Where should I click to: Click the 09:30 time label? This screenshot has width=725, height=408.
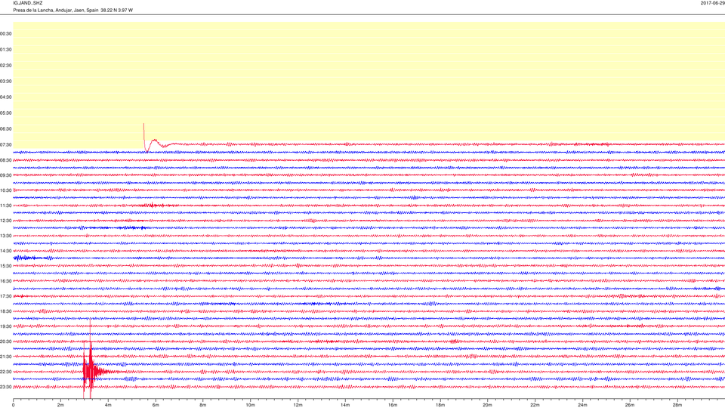coord(6,175)
